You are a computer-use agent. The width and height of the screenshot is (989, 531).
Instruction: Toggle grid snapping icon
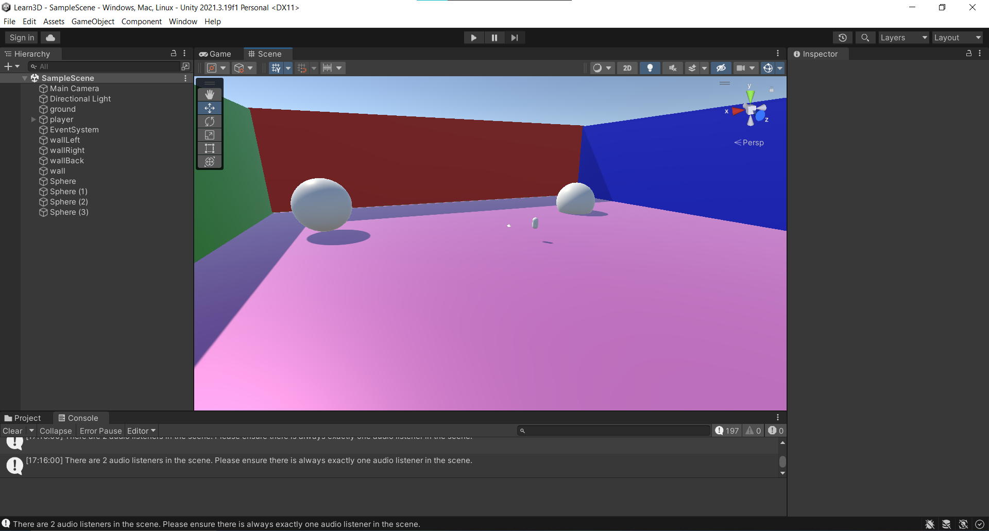[302, 68]
